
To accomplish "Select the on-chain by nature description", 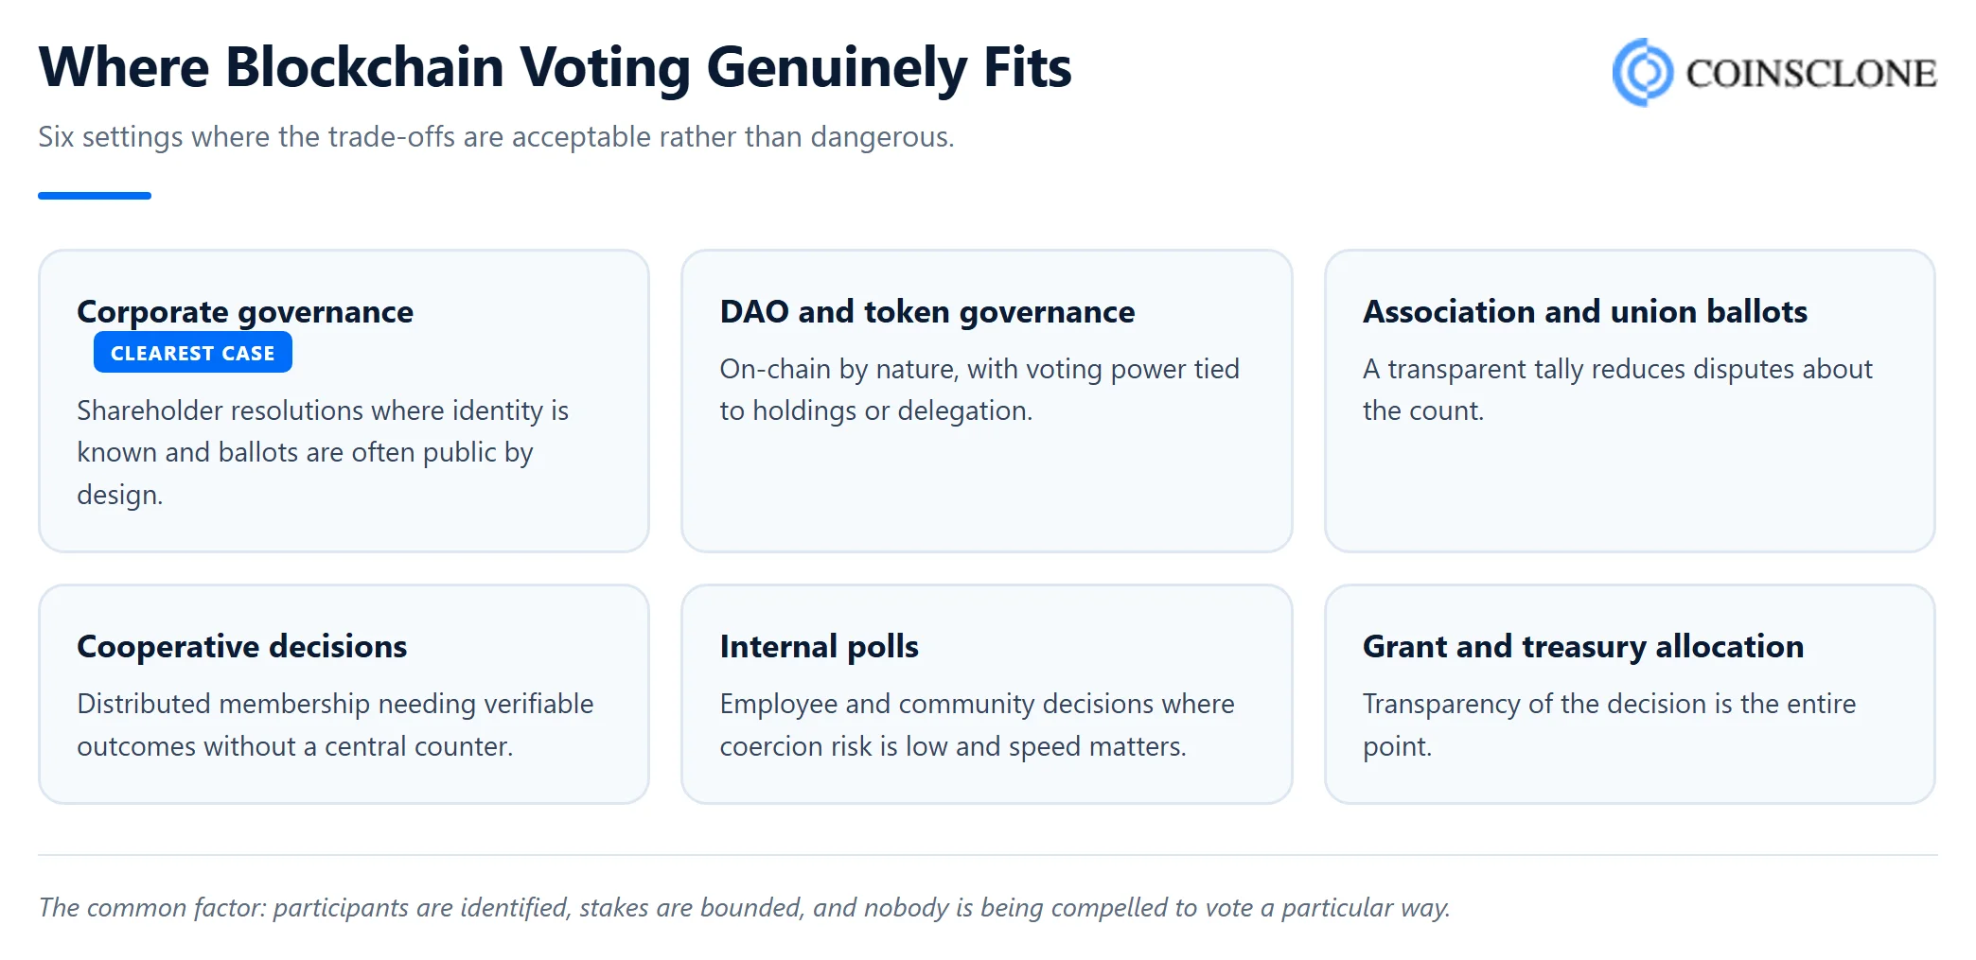I will pyautogui.click(x=979, y=390).
